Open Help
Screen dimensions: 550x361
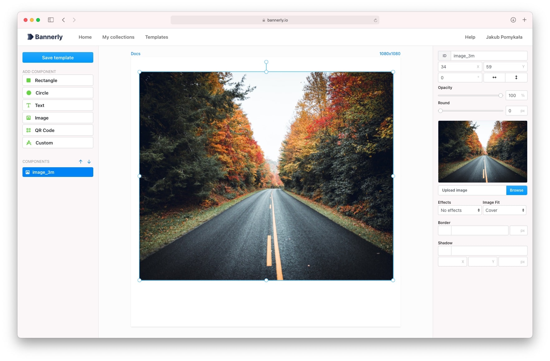(470, 37)
